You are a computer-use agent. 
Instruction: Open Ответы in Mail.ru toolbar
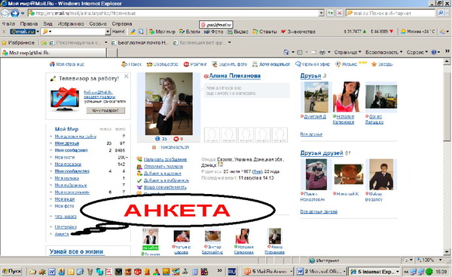click(264, 32)
